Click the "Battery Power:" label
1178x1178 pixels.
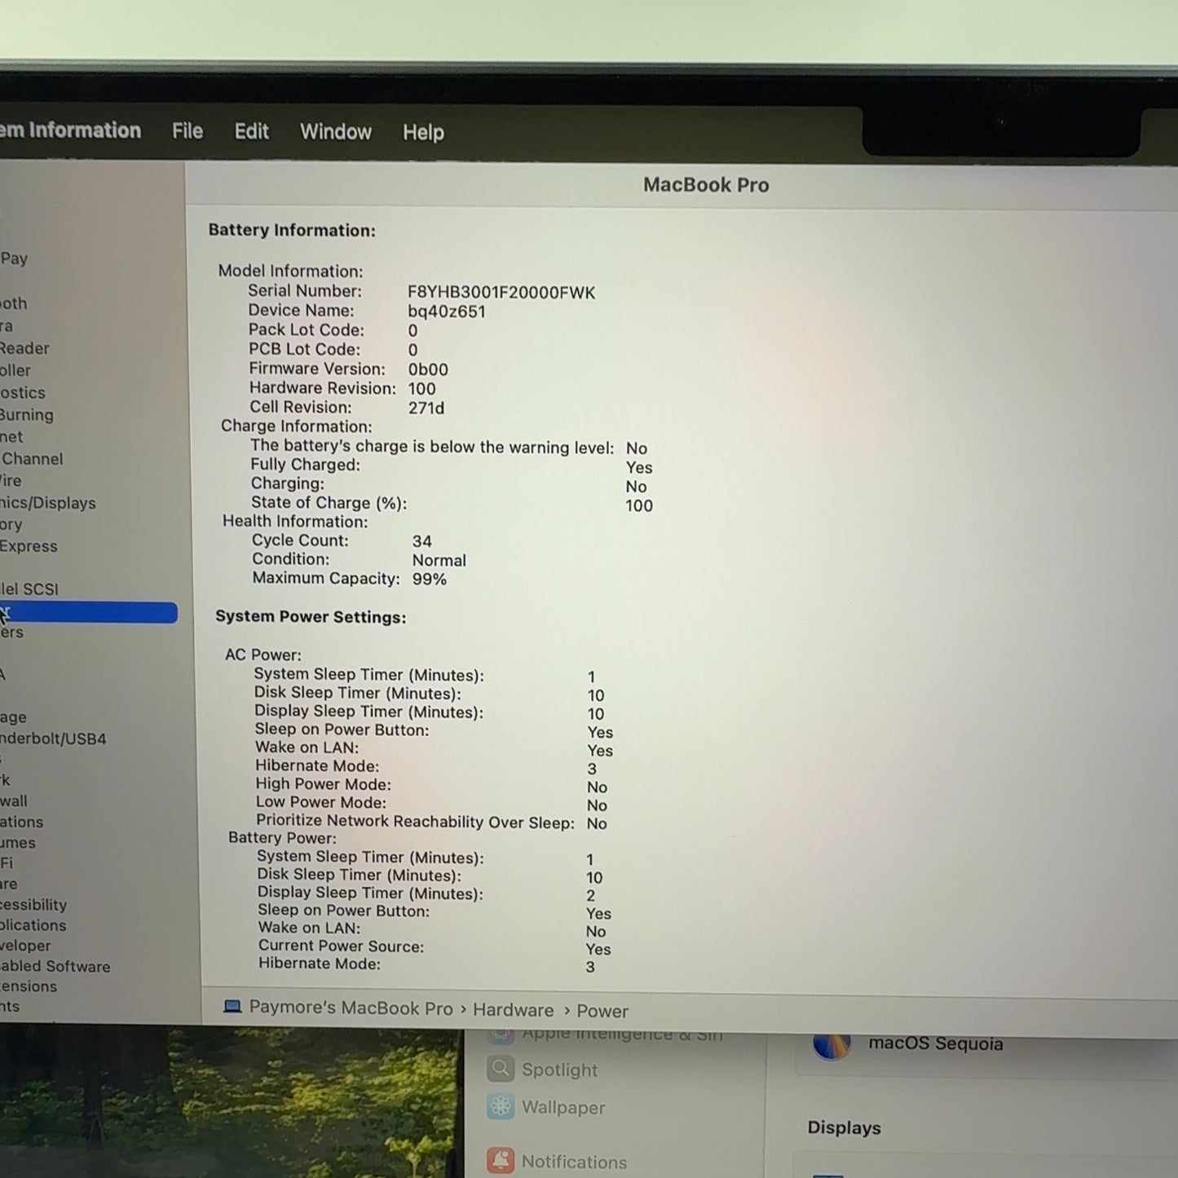click(282, 838)
